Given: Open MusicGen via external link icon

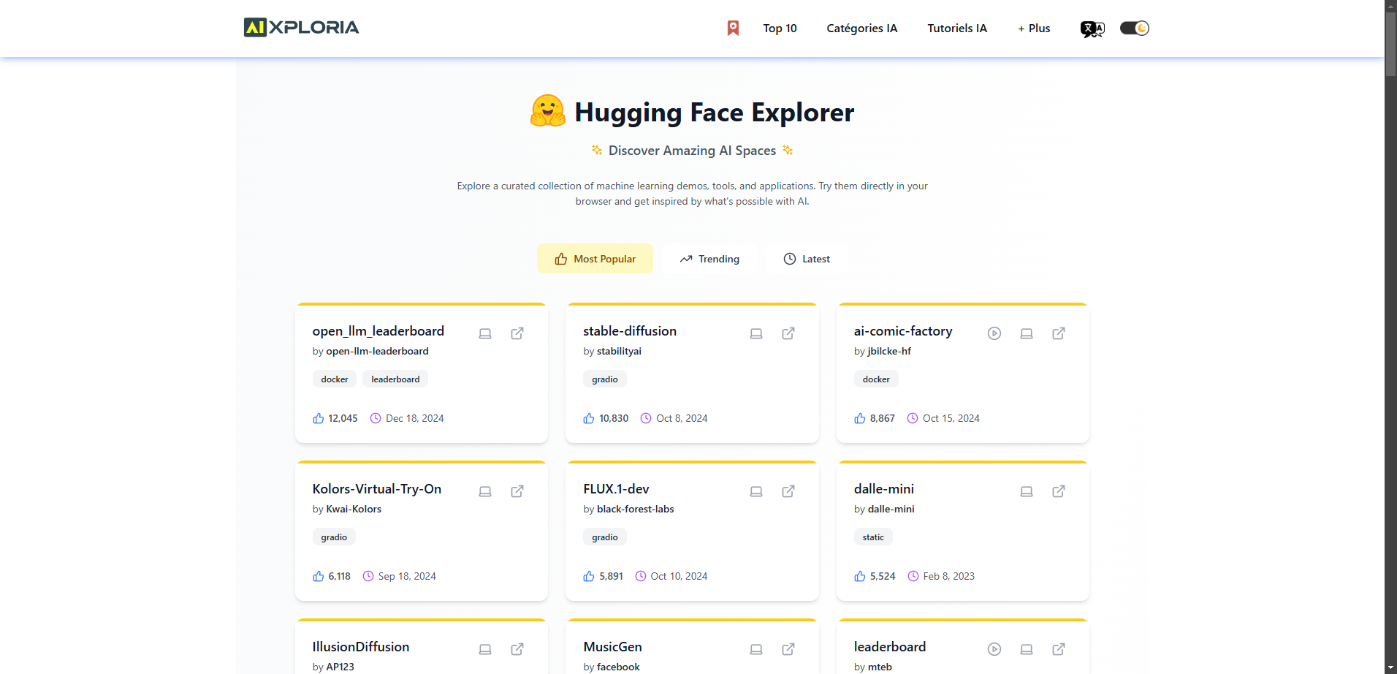Looking at the screenshot, I should tap(788, 649).
